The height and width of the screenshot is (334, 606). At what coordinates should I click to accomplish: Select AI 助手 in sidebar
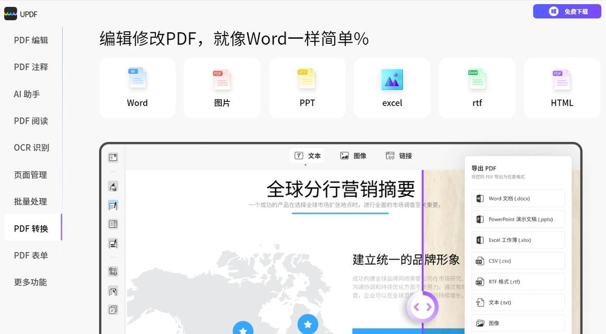pos(27,94)
